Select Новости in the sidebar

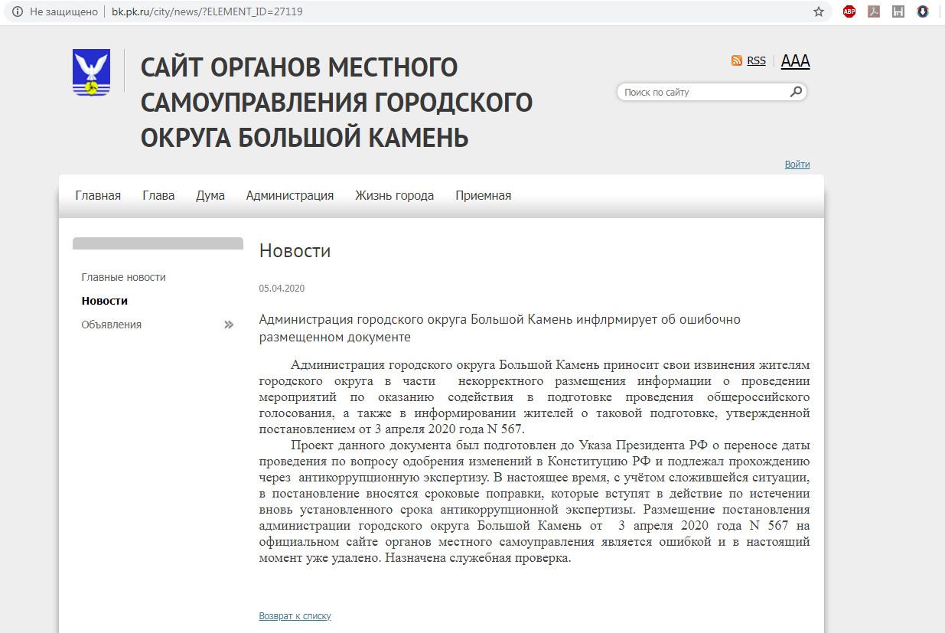tap(105, 301)
